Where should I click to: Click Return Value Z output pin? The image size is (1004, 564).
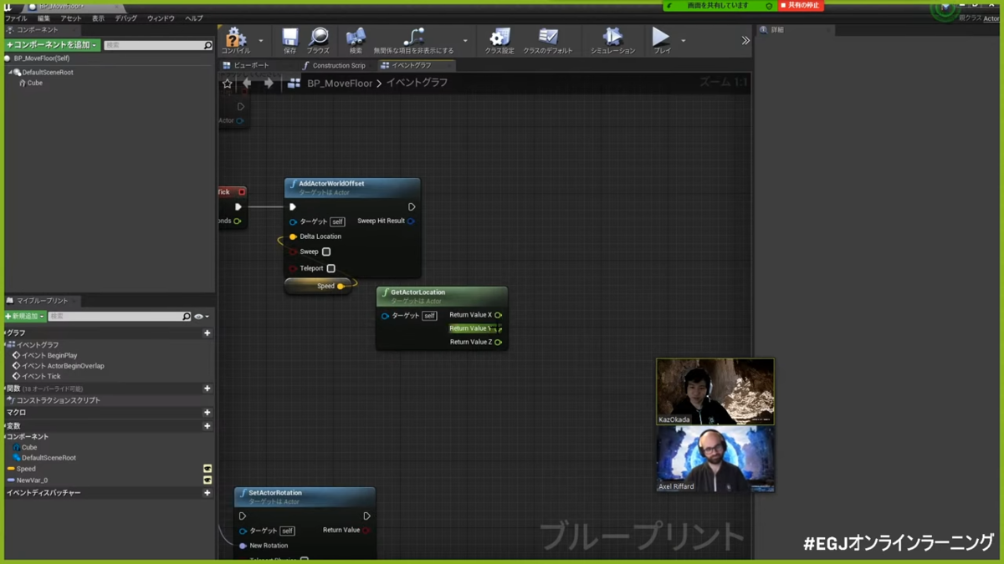(498, 342)
